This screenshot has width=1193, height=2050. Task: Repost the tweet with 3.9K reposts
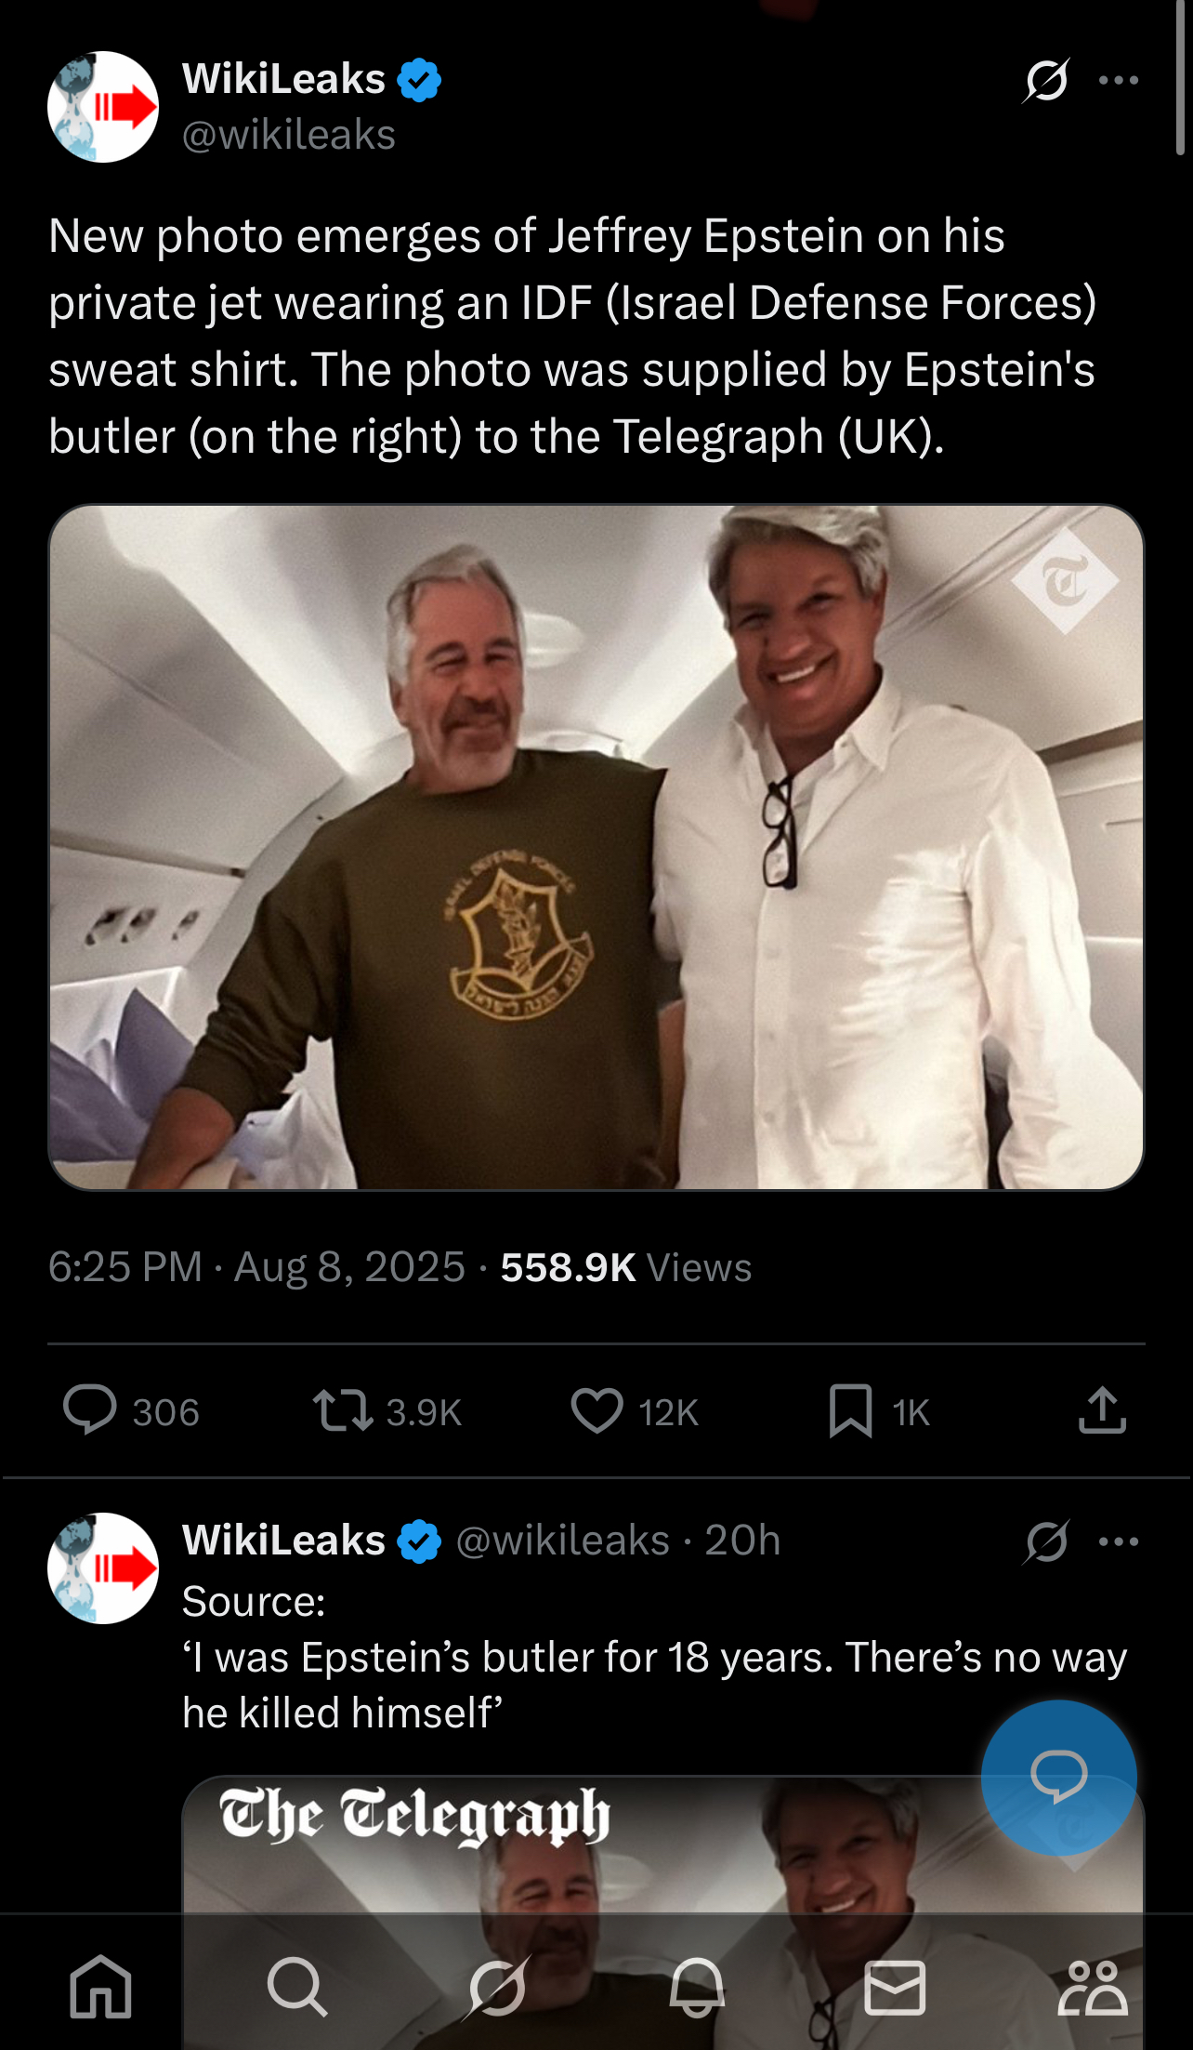[x=343, y=1410]
